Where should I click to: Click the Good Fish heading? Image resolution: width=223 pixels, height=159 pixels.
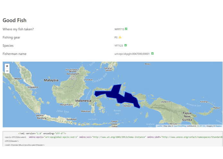[x=14, y=20]
